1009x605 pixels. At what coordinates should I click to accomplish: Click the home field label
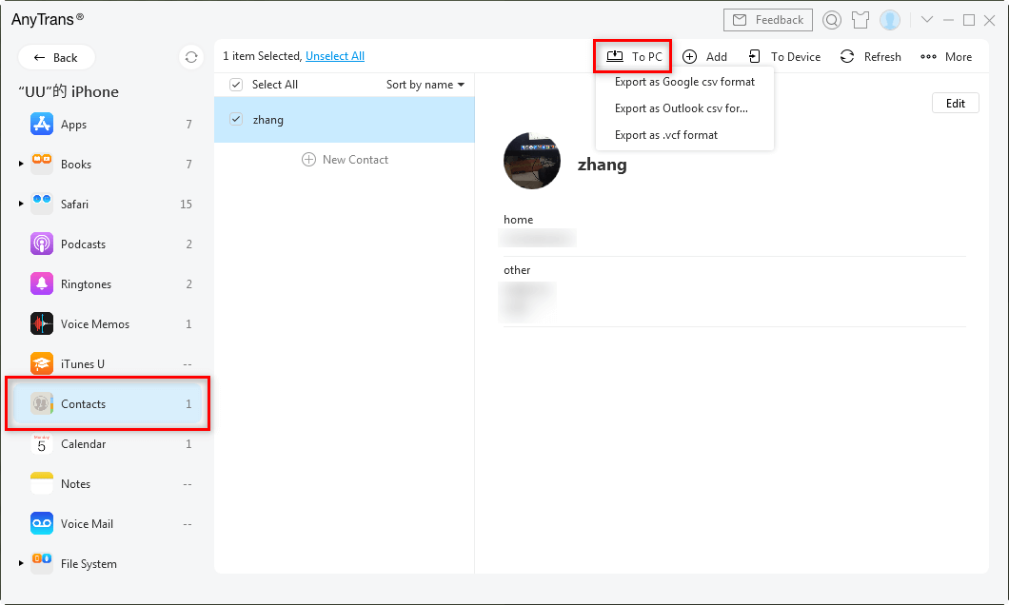pyautogui.click(x=518, y=219)
